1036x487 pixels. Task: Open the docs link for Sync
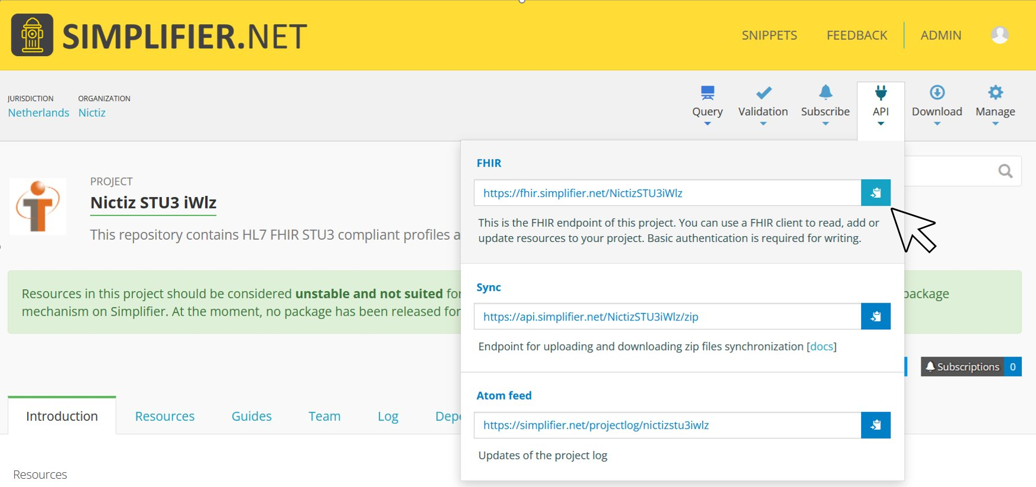click(x=821, y=347)
